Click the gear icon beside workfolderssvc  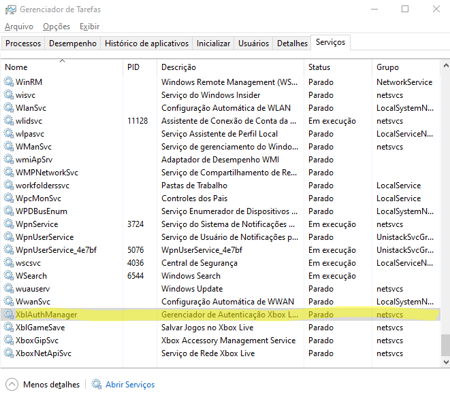point(9,185)
